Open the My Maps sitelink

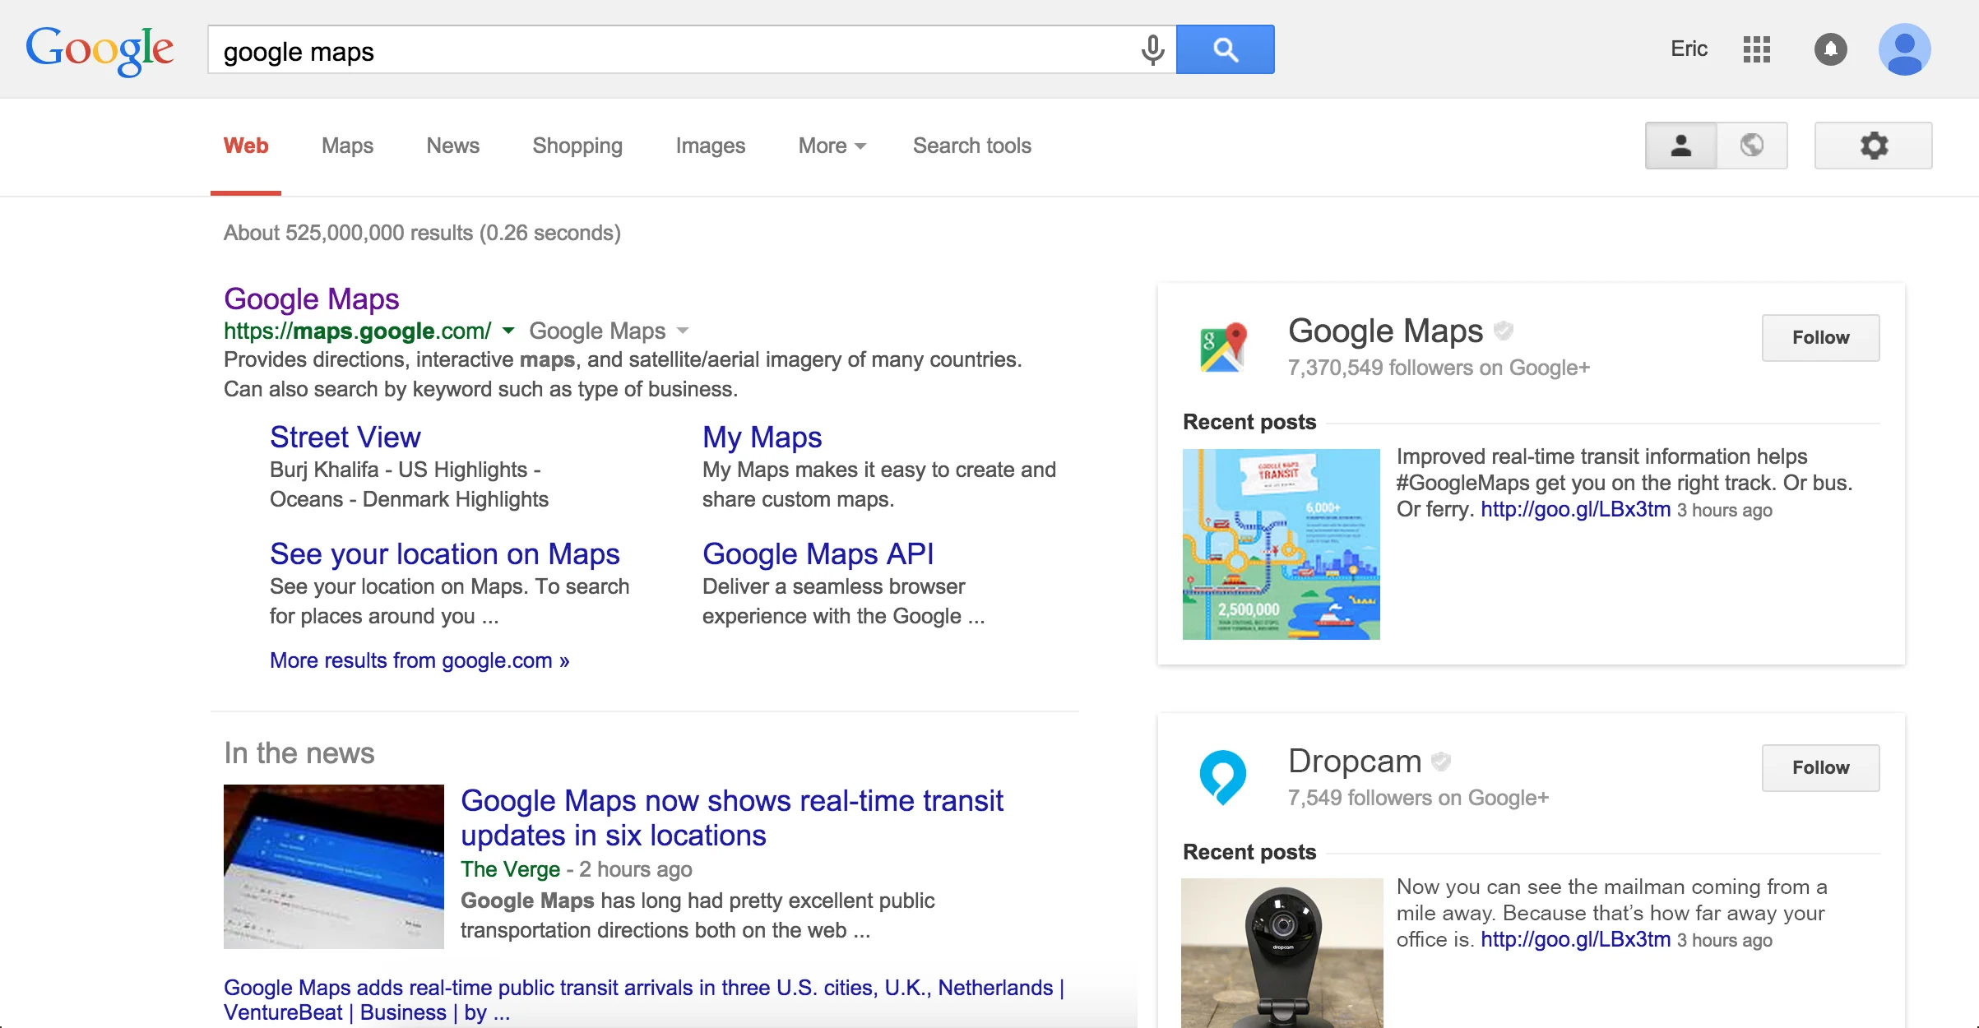[x=762, y=437]
